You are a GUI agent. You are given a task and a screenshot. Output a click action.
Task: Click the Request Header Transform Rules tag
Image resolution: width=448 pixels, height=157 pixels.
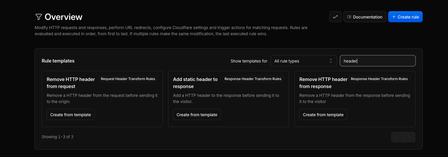tap(128, 79)
